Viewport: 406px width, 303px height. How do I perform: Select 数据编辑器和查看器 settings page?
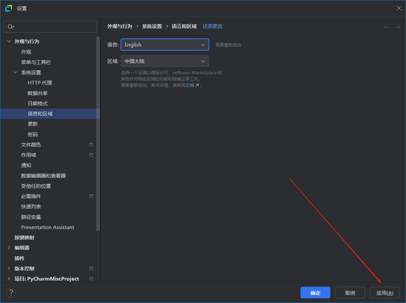[44, 176]
